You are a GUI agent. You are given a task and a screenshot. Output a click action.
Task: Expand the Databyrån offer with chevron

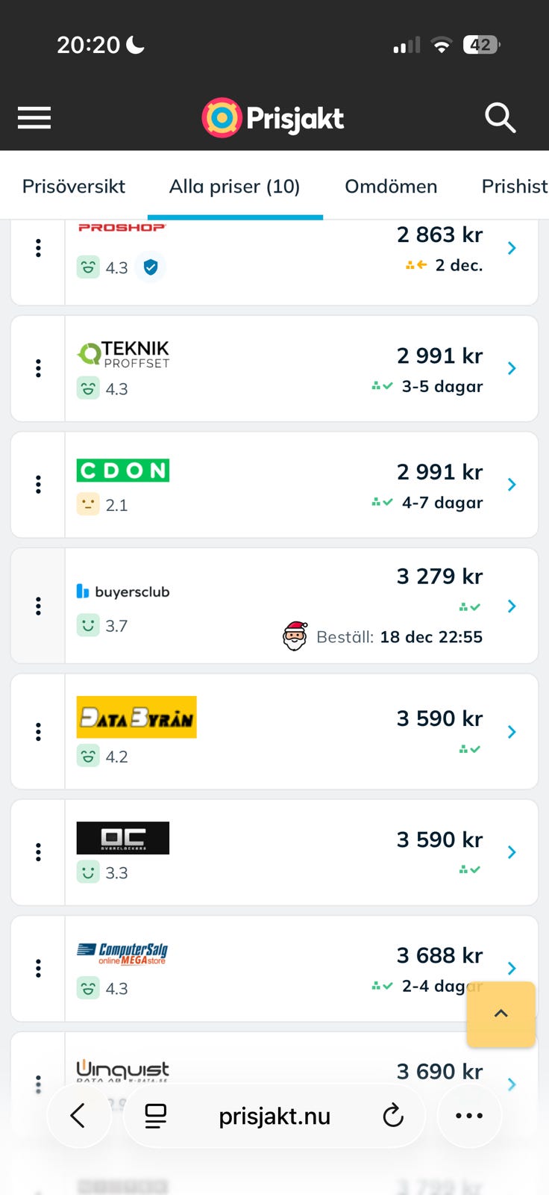click(x=512, y=732)
